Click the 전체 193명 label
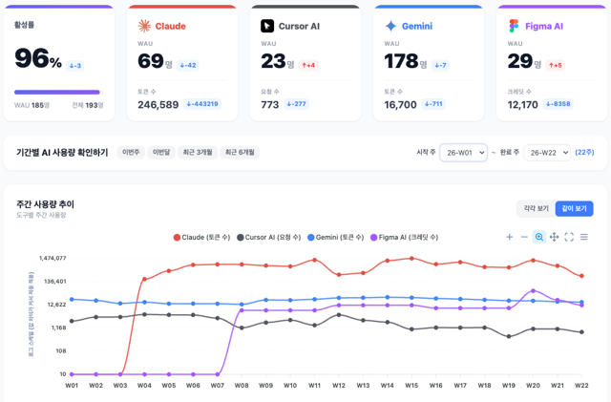611x402 pixels. 88,105
